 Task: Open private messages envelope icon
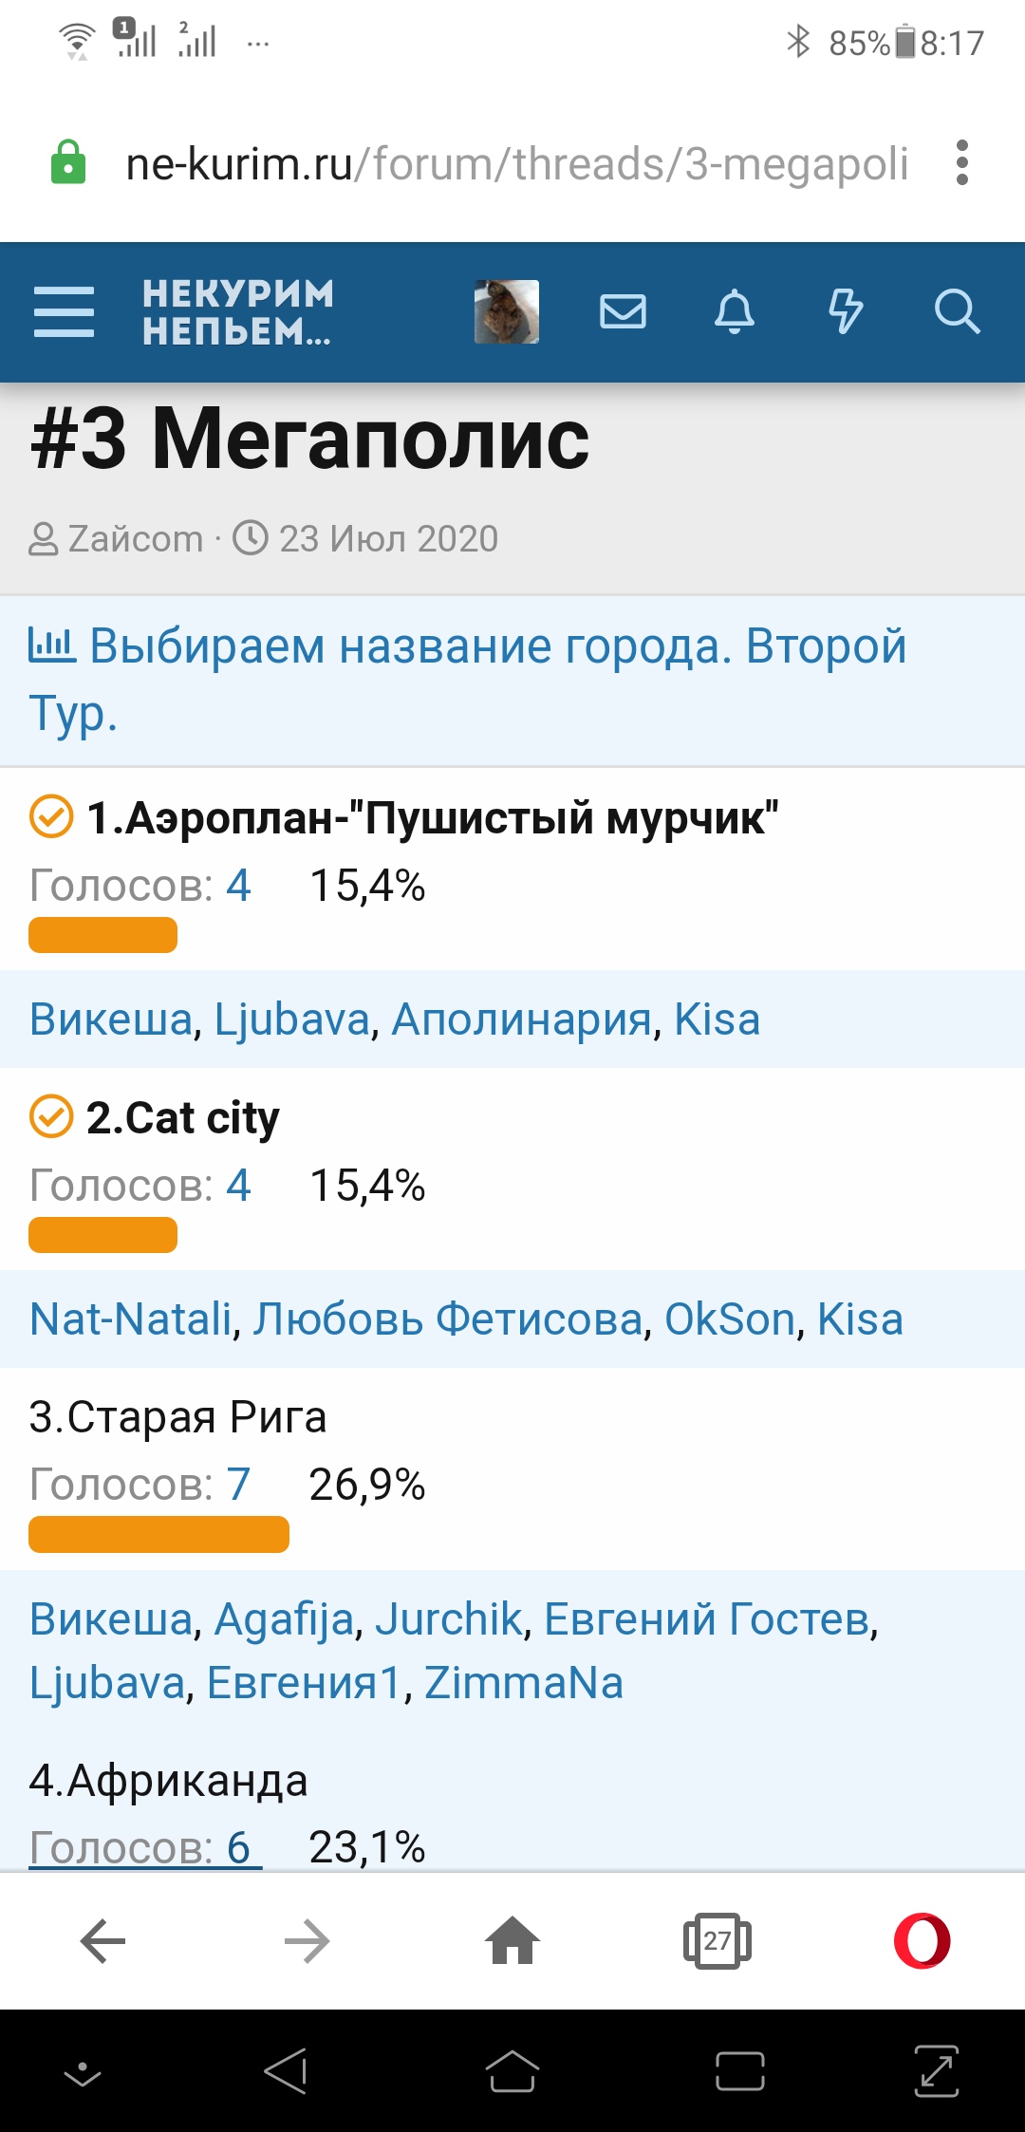coord(623,311)
